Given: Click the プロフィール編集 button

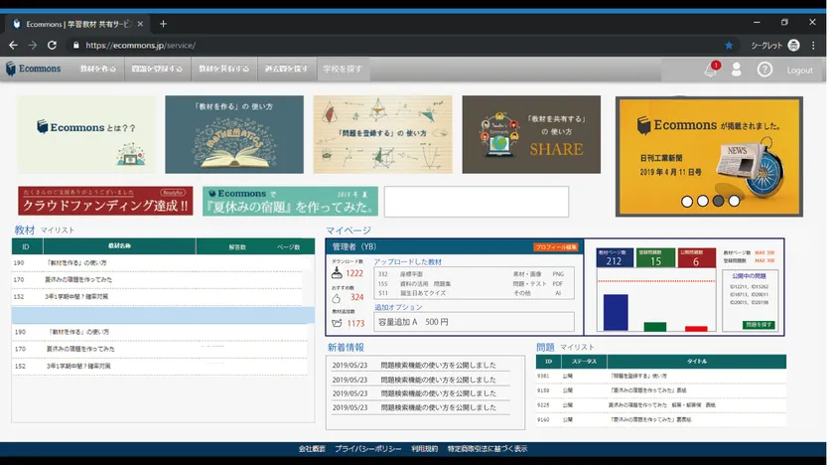Looking at the screenshot, I should tap(555, 246).
